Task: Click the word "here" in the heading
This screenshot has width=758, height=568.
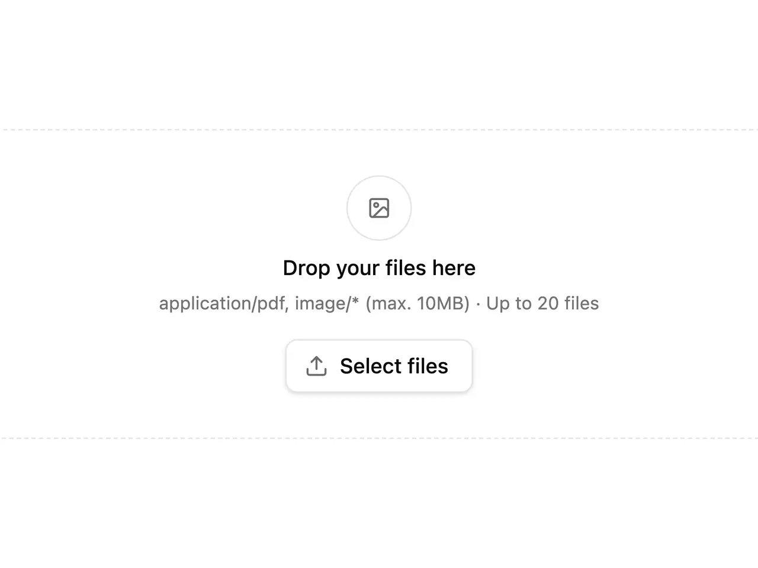Action: click(x=454, y=267)
